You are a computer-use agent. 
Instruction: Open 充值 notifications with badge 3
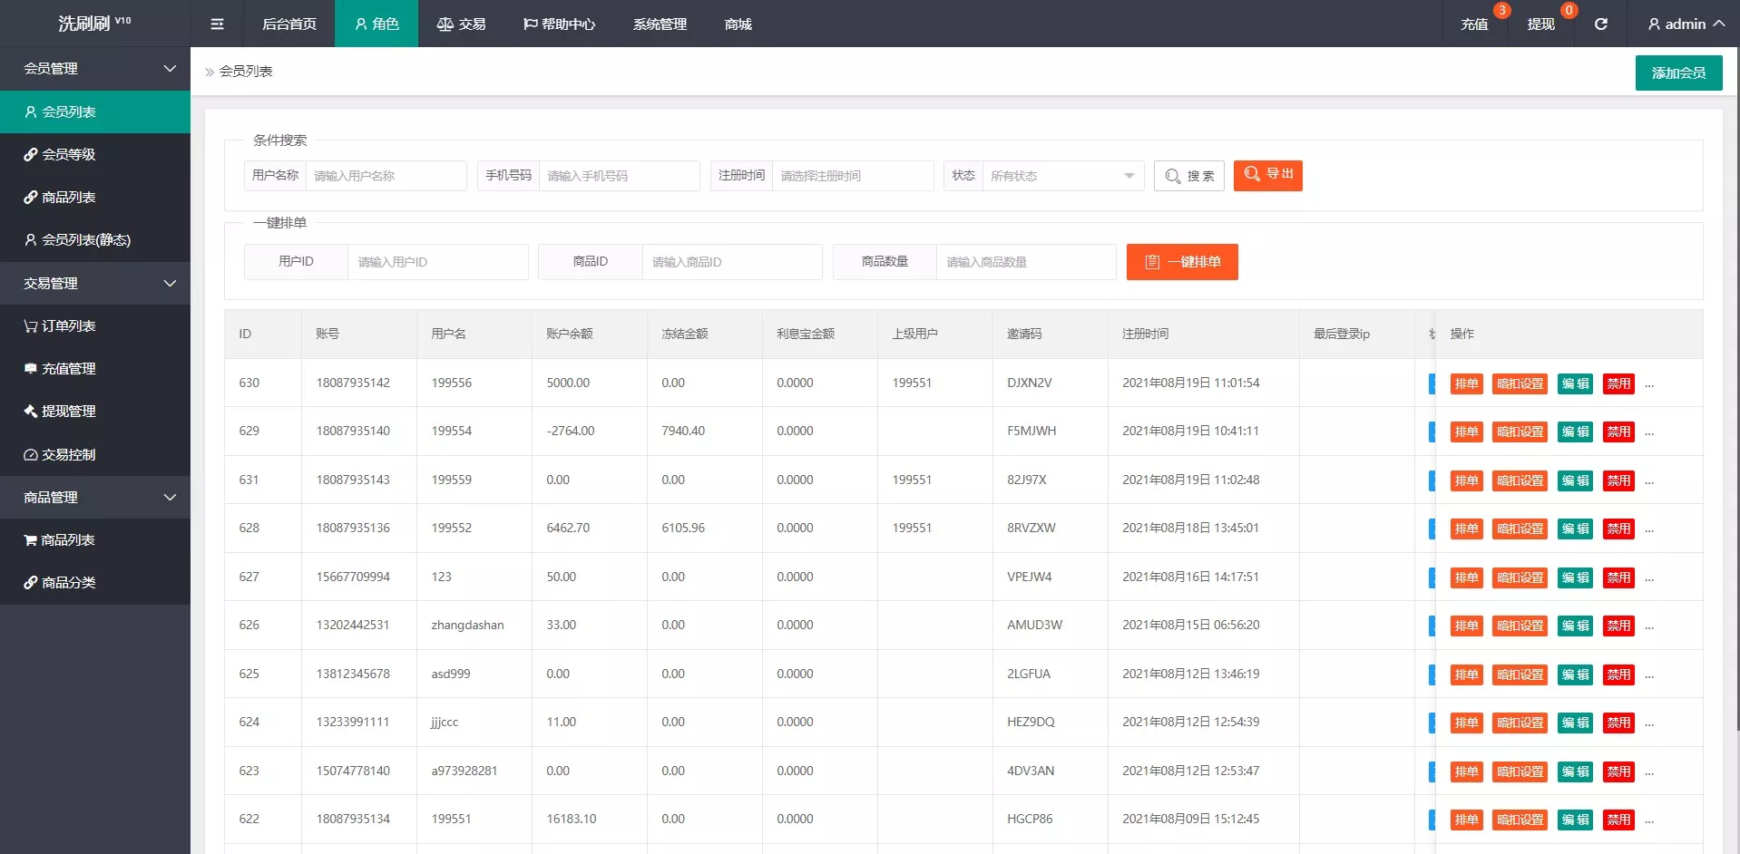click(1474, 24)
